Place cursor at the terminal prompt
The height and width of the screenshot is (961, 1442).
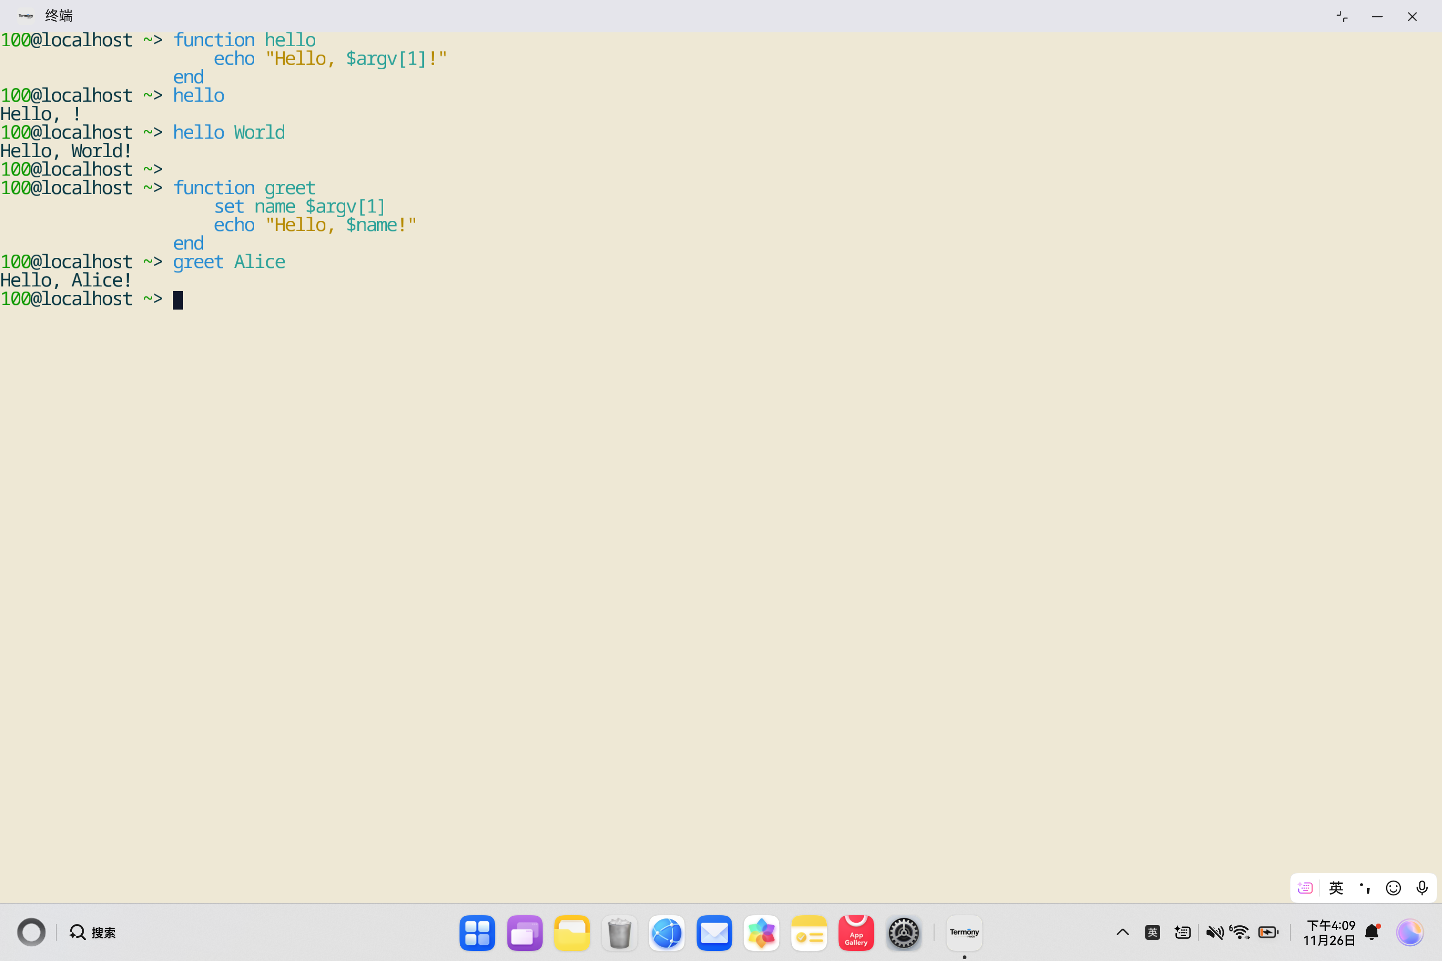[x=178, y=299]
